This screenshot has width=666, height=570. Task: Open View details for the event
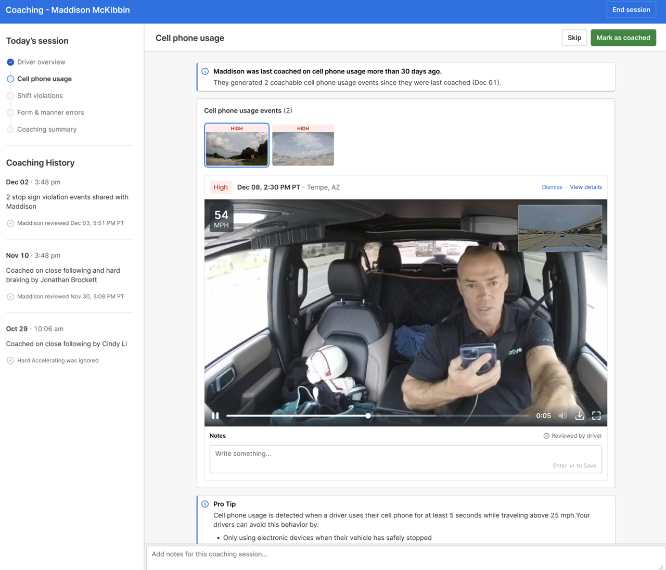click(x=585, y=187)
